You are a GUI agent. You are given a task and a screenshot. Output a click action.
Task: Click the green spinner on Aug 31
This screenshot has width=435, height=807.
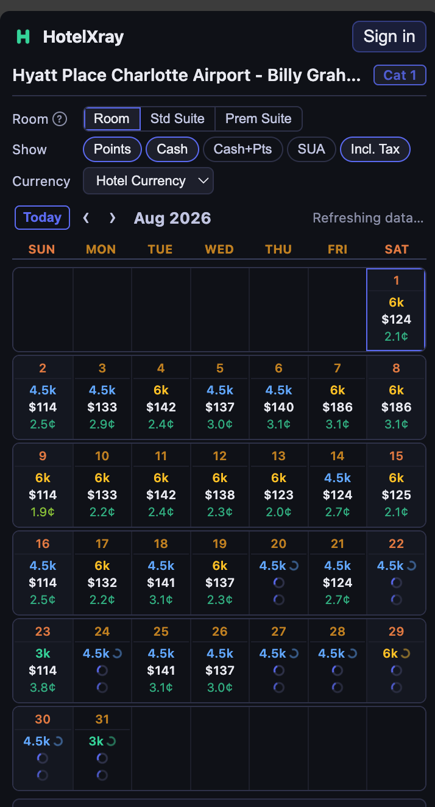click(111, 741)
